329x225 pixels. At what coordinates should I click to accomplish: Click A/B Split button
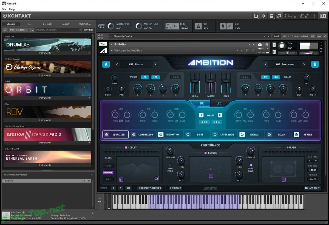click(x=312, y=188)
